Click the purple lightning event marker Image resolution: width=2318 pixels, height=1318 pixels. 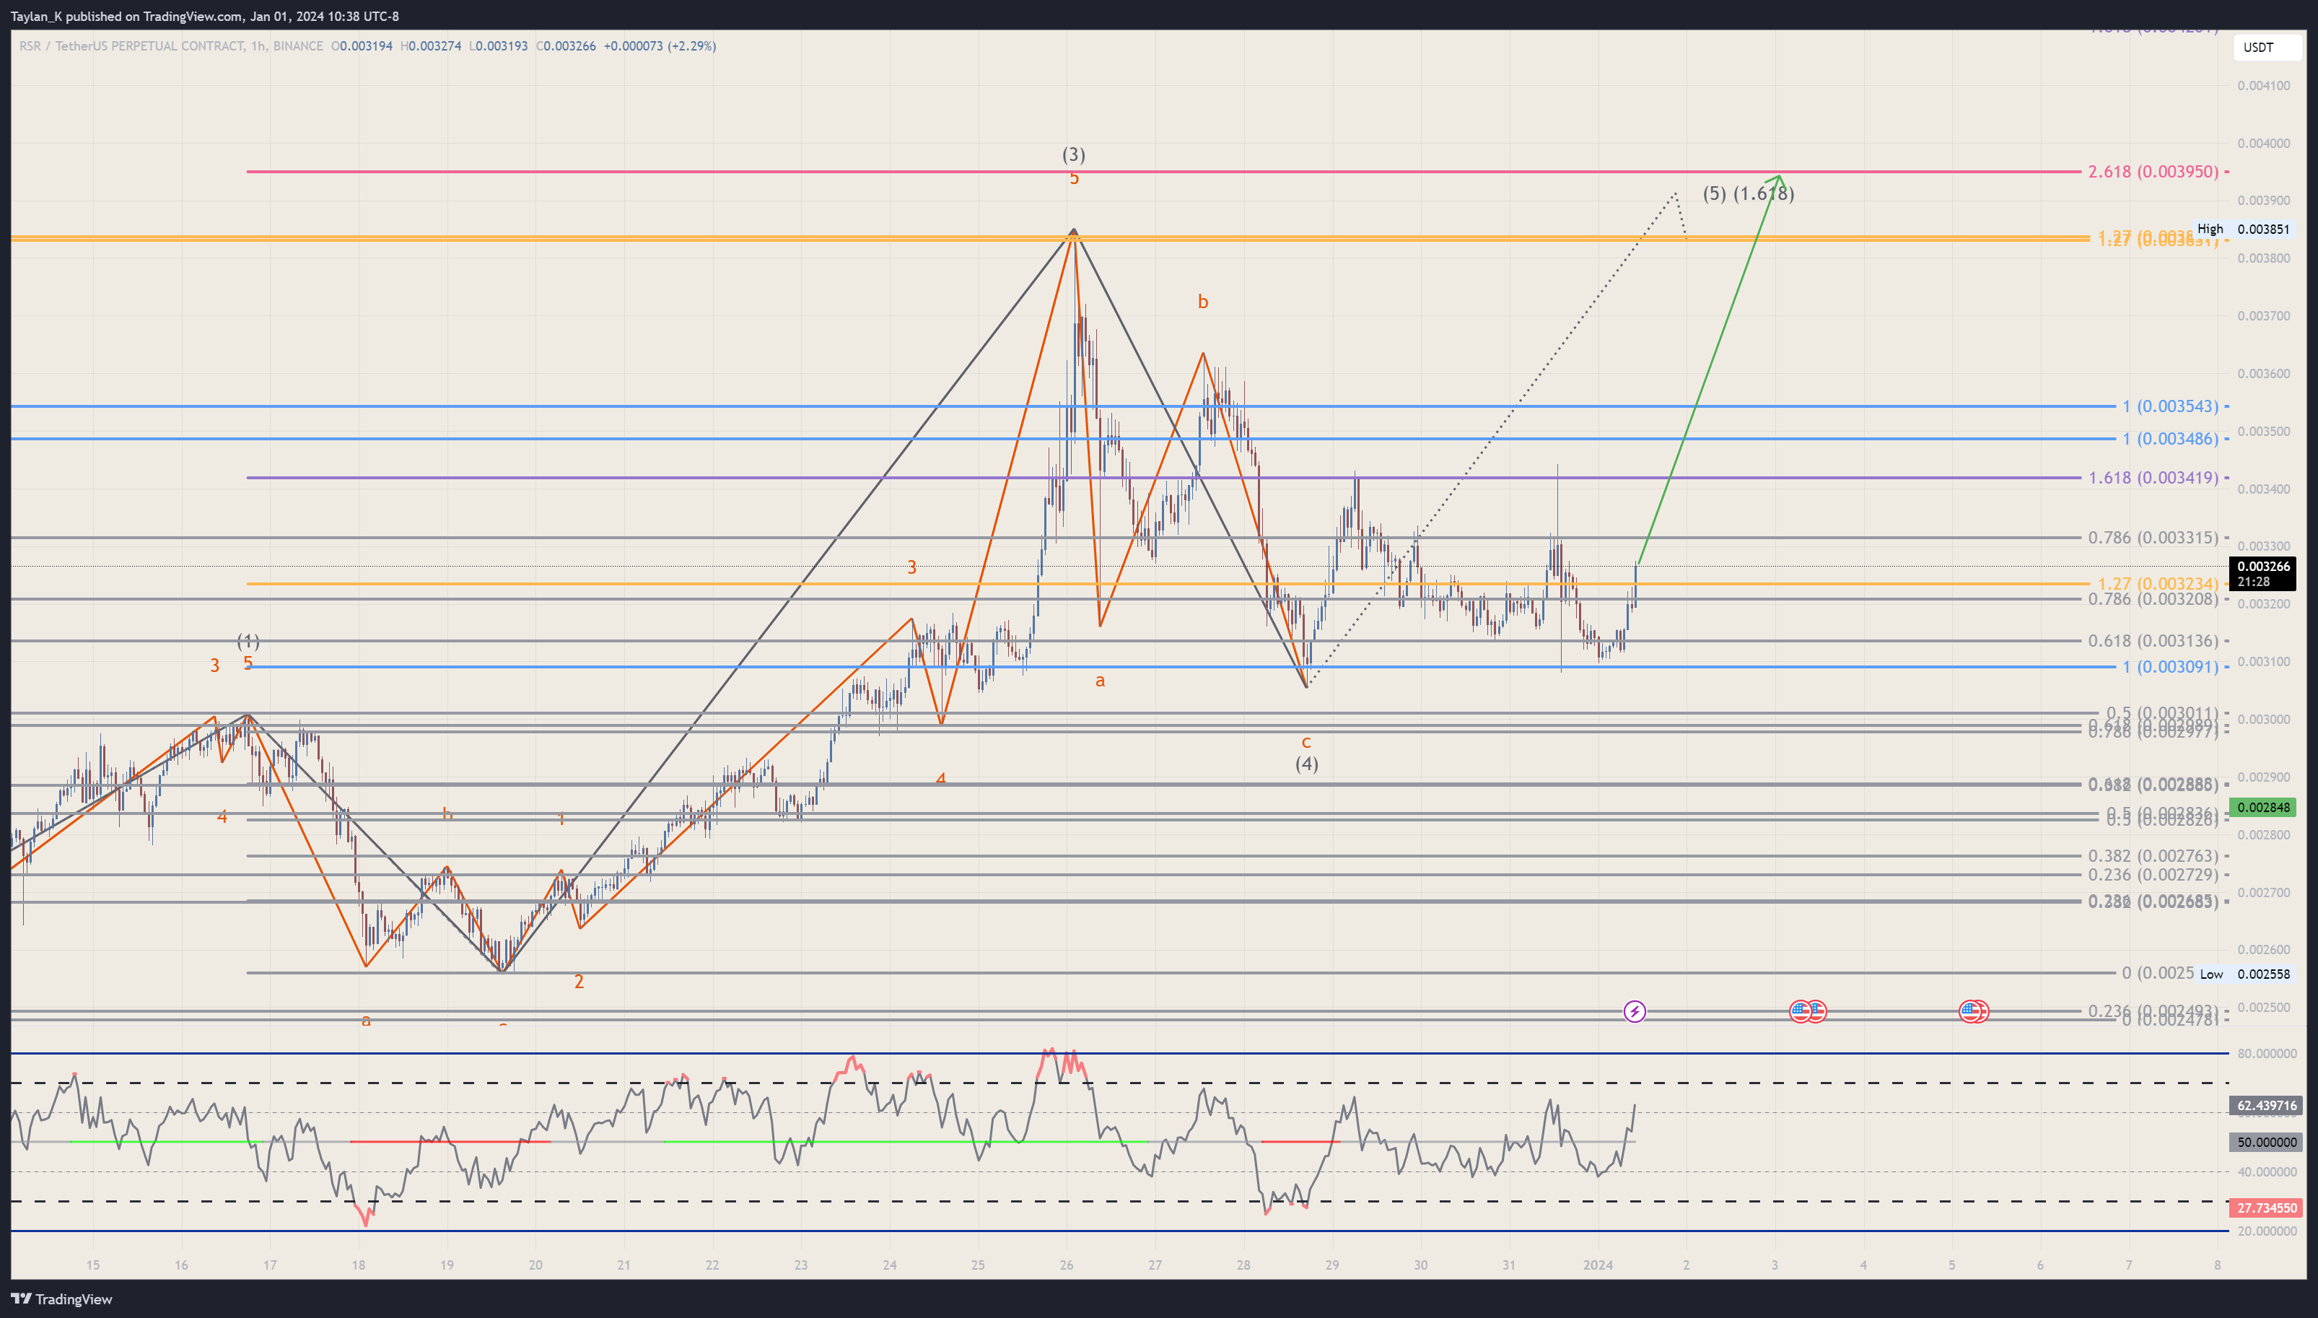click(x=1634, y=1011)
